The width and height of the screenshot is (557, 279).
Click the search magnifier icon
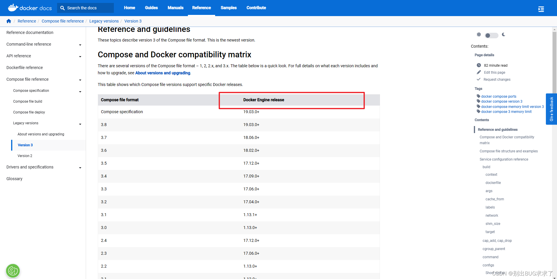(62, 8)
